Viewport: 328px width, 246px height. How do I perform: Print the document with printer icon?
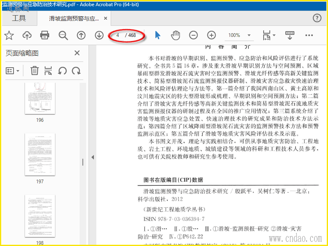click(x=45, y=35)
